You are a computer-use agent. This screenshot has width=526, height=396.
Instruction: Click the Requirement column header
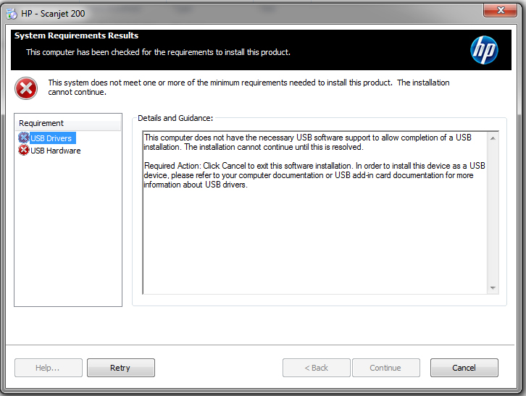point(68,123)
